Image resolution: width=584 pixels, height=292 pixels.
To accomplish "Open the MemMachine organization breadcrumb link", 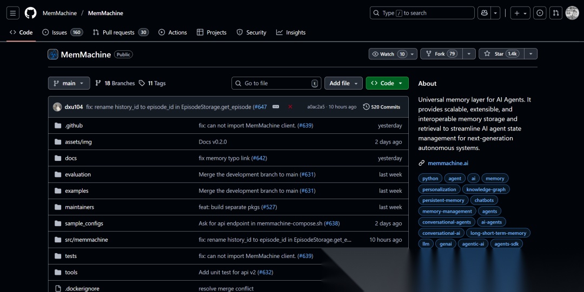I will click(x=59, y=13).
